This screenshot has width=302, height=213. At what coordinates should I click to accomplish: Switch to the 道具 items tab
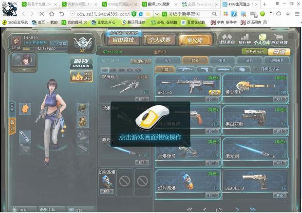click(249, 60)
